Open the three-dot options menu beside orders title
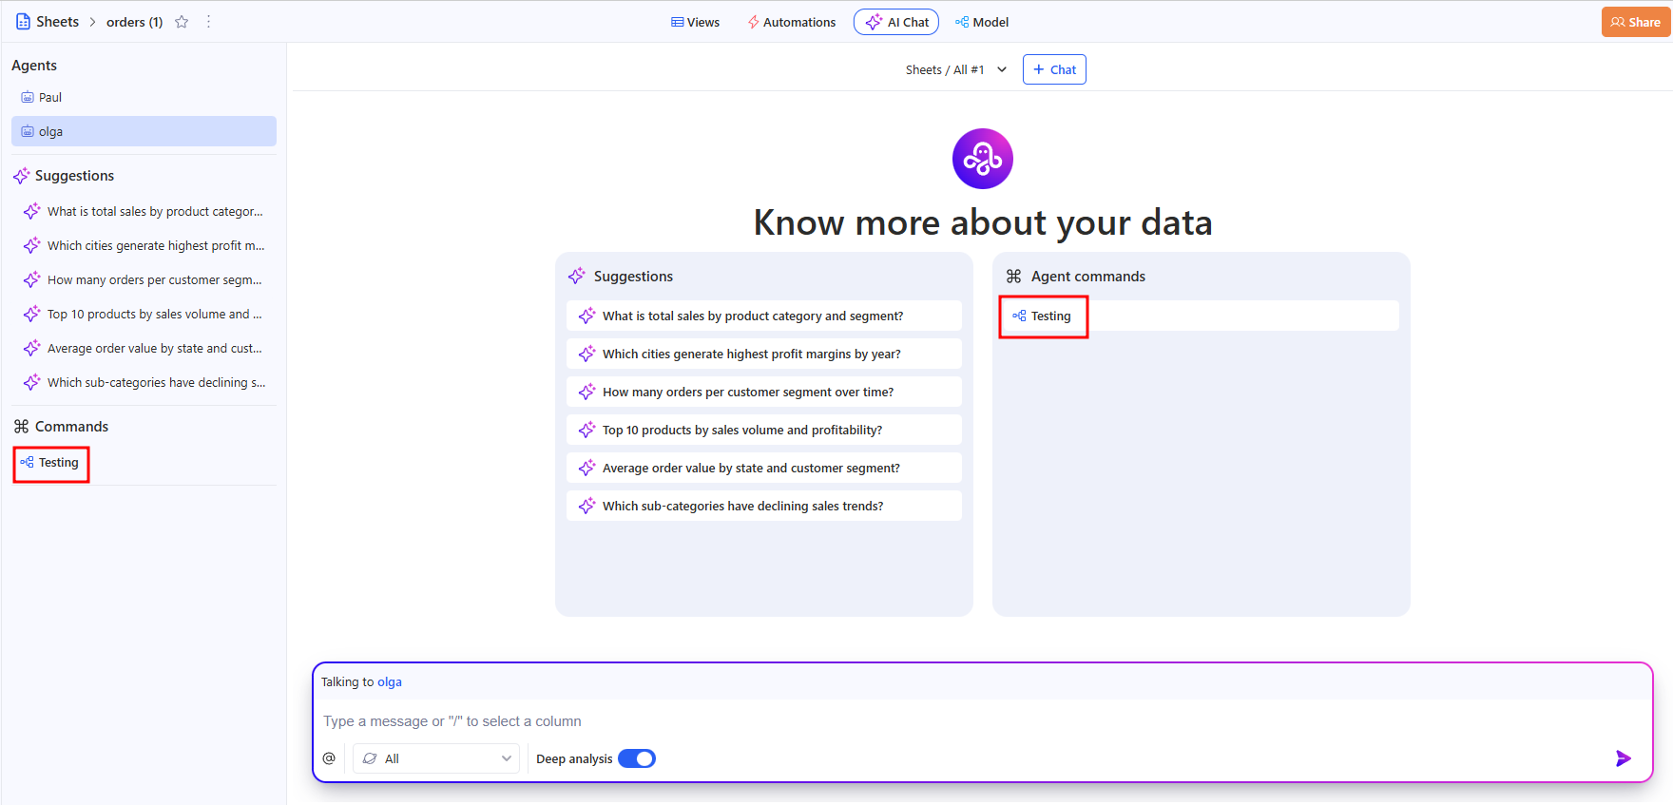Image resolution: width=1673 pixels, height=805 pixels. tap(209, 22)
